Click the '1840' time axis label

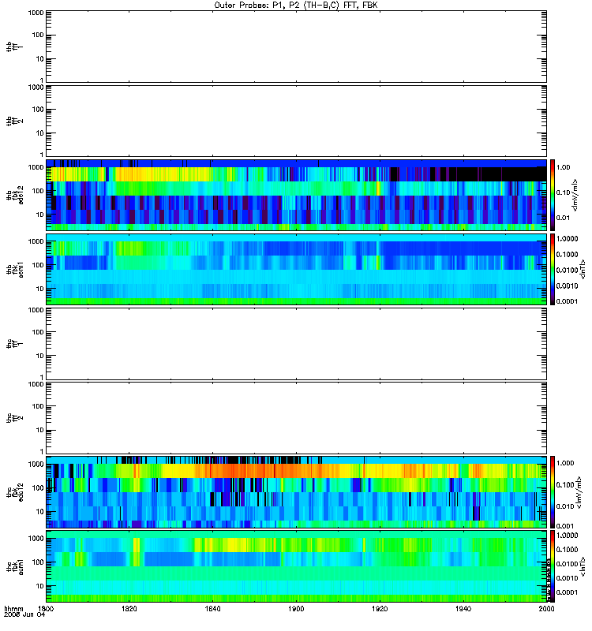point(212,608)
